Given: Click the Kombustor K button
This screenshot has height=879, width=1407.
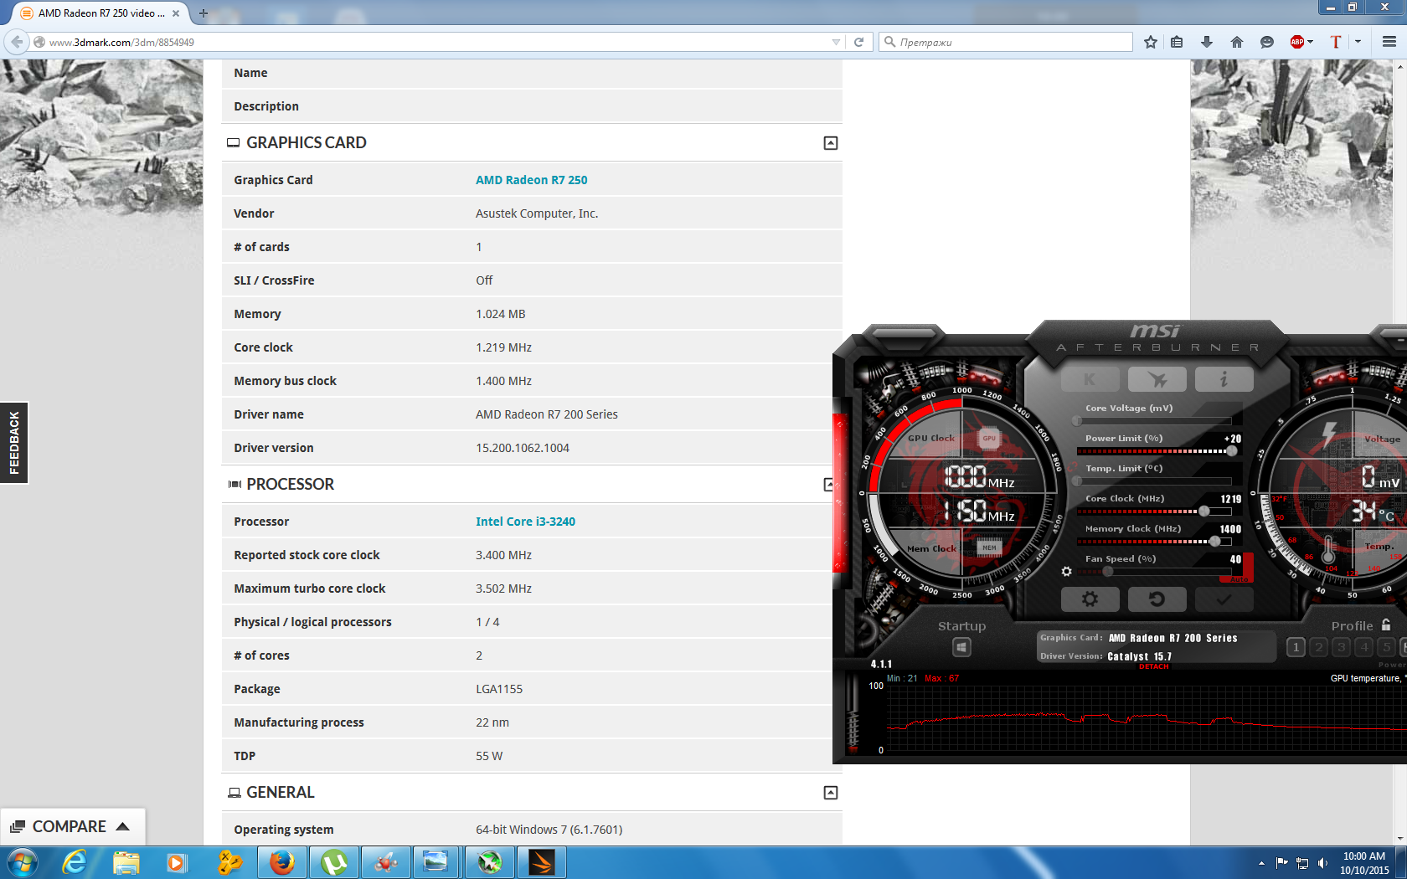Looking at the screenshot, I should [1090, 379].
